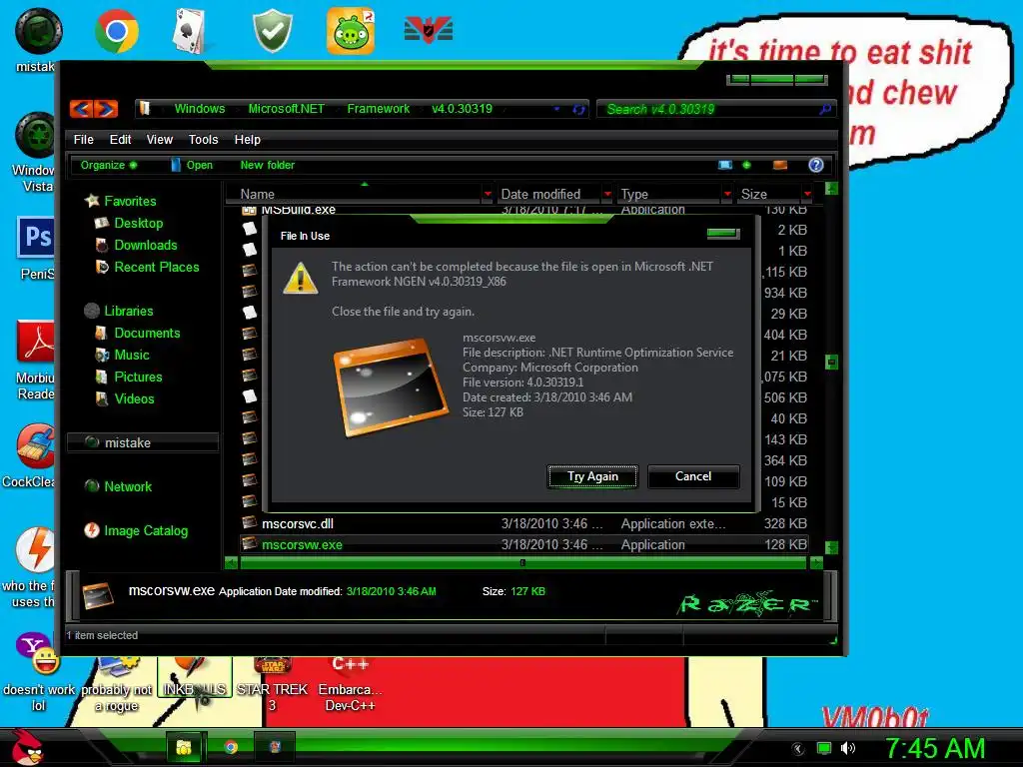Cancel the File In Use dialog
The image size is (1023, 767).
[x=693, y=476]
